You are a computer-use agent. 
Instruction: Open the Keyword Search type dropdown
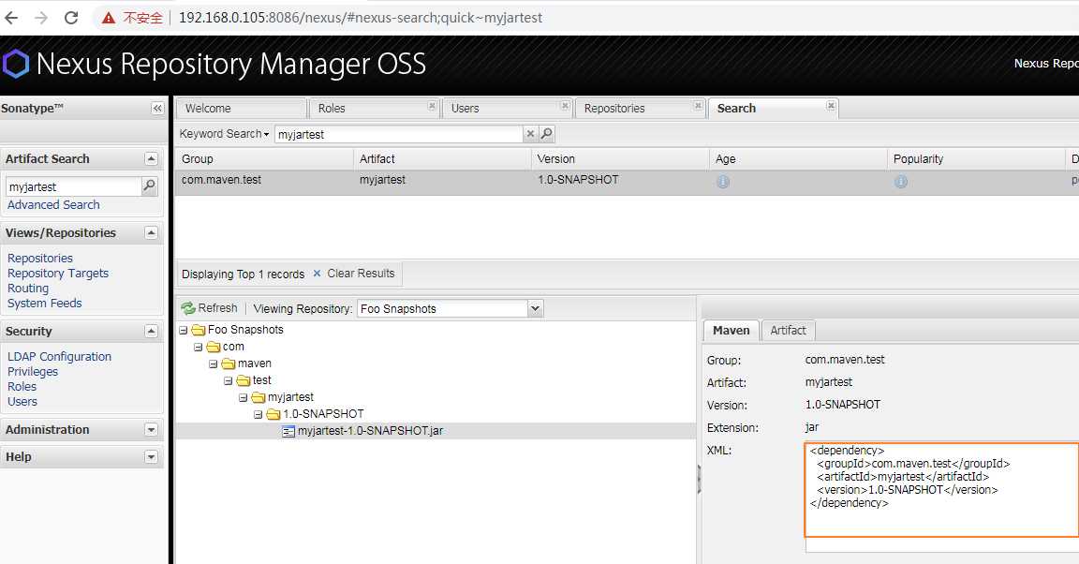click(224, 134)
